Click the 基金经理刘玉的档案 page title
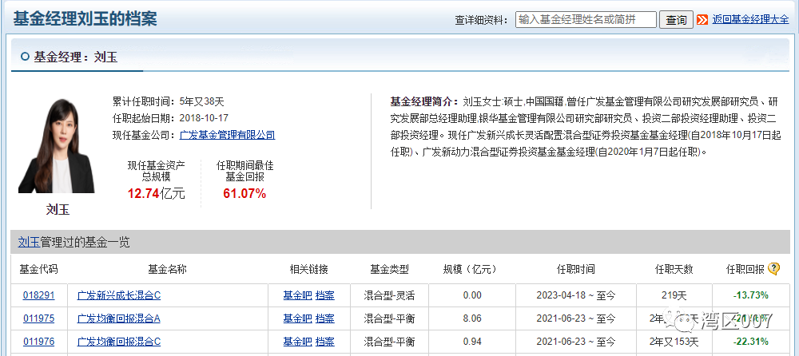This screenshot has width=799, height=356. coord(85,19)
